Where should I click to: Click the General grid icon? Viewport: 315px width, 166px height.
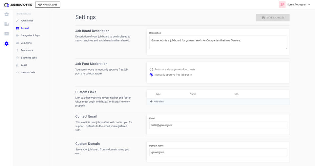[17, 28]
